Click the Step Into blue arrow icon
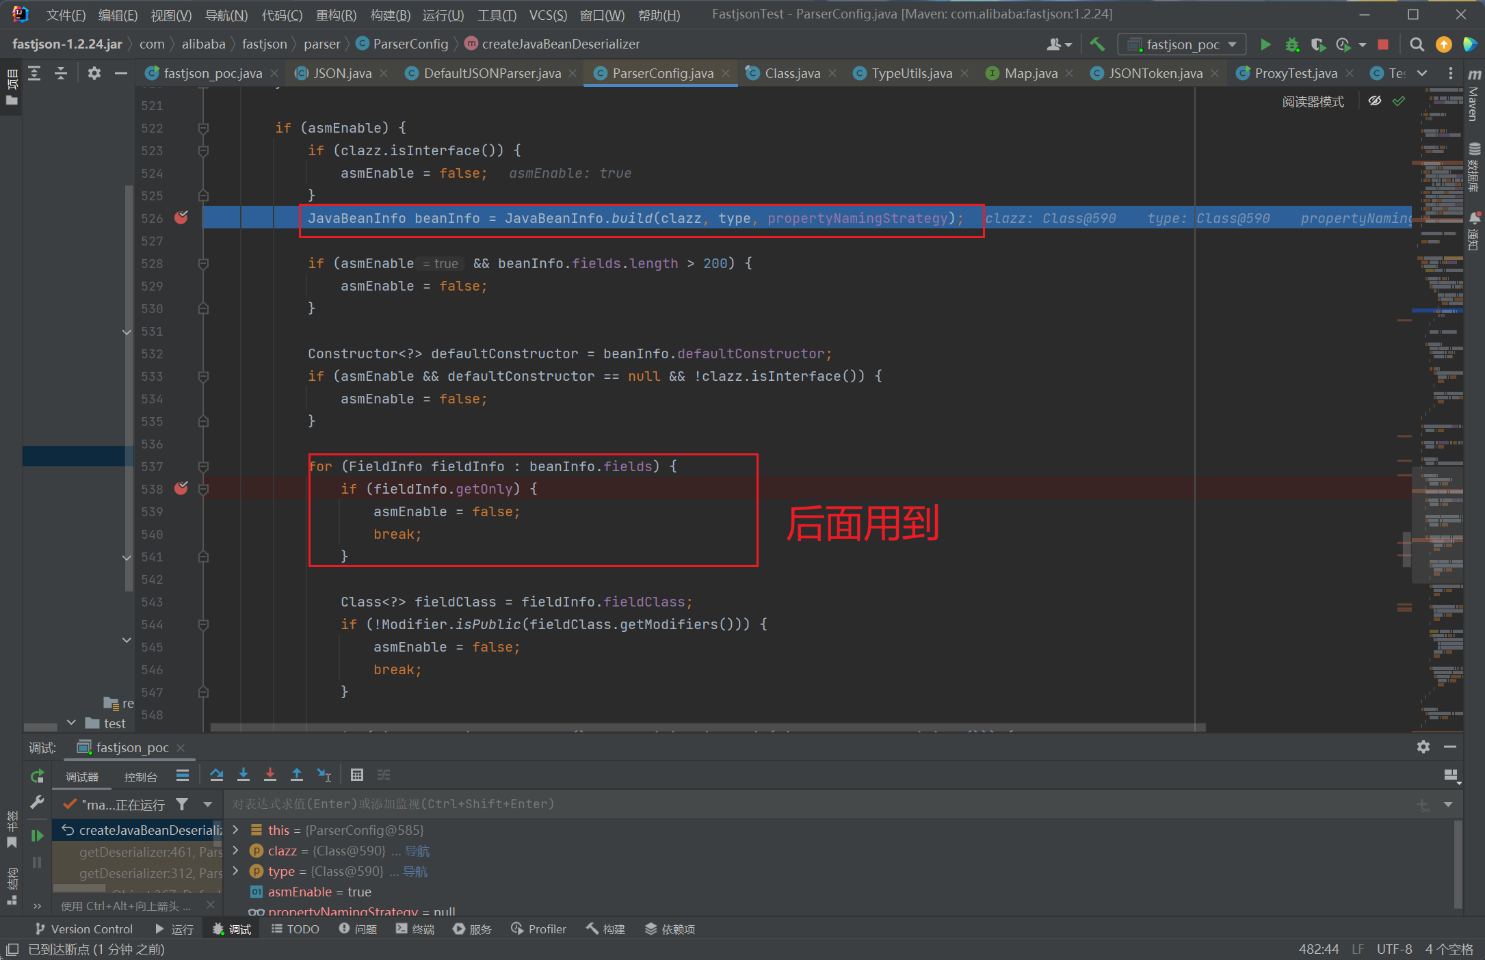1485x960 pixels. pos(243,775)
